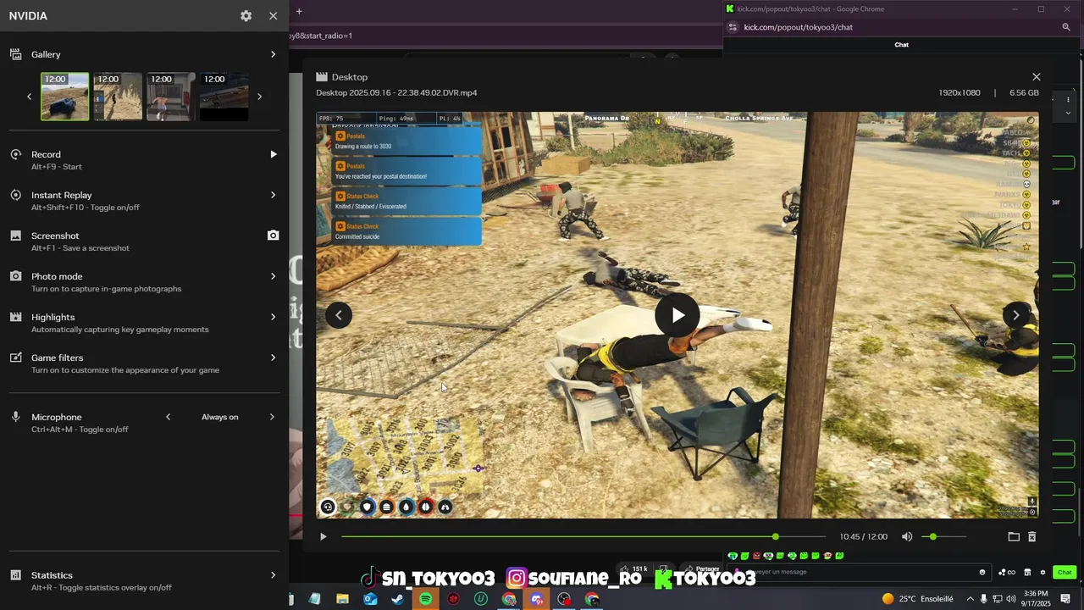
Task: Expand the Photo mode option
Action: click(x=273, y=276)
